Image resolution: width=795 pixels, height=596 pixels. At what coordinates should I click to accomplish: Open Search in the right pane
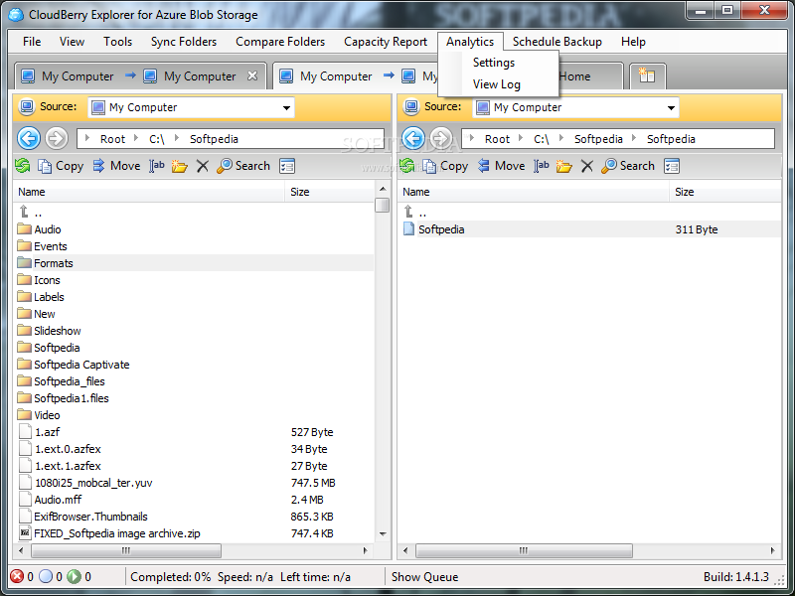coord(628,166)
